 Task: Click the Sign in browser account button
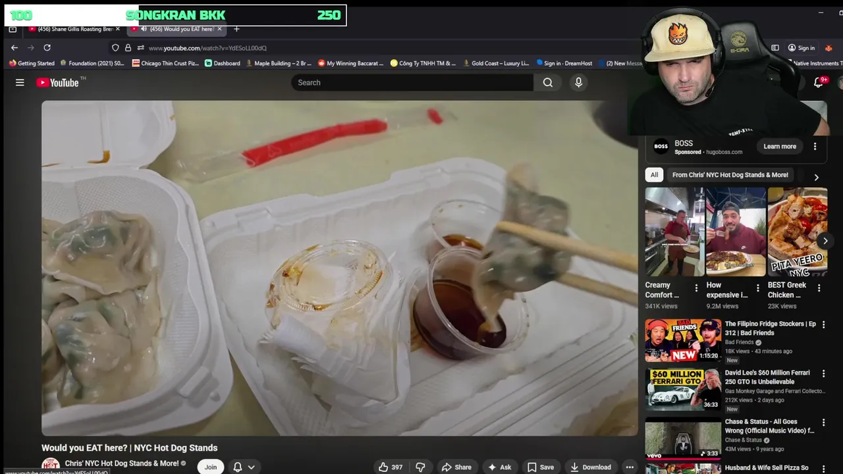point(802,48)
